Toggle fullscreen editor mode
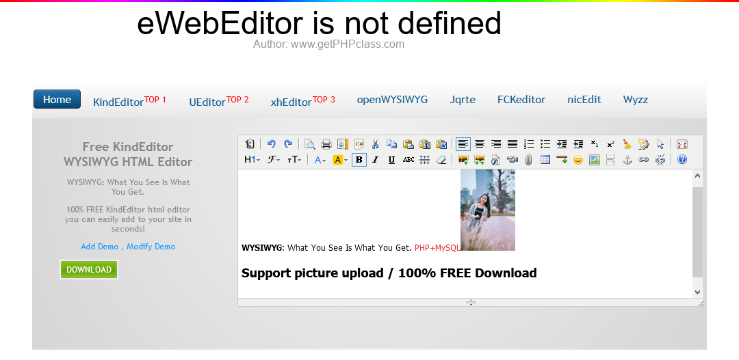 (x=682, y=144)
